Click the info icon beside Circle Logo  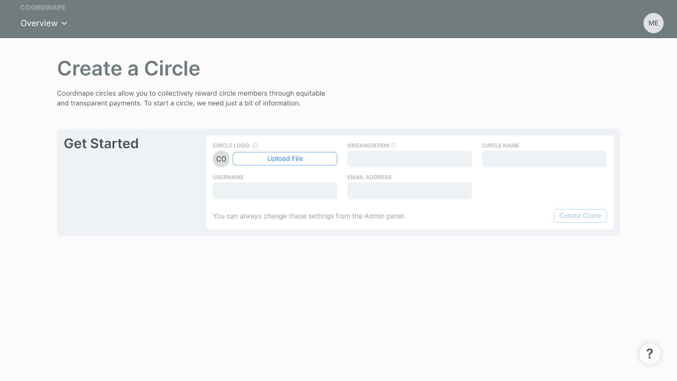256,145
